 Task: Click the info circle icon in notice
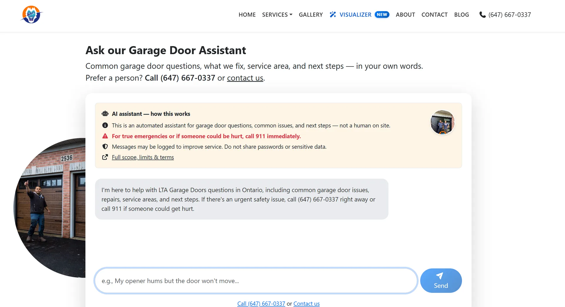[x=105, y=125]
